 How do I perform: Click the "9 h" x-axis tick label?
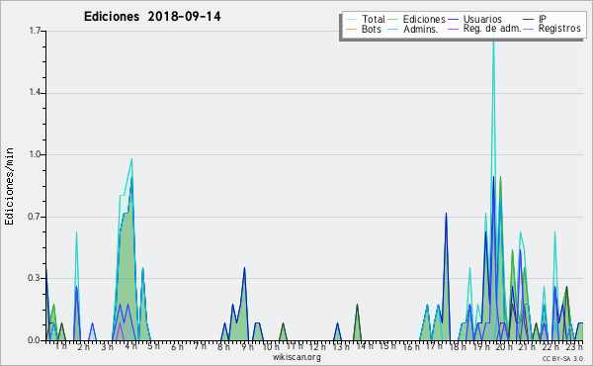tap(247, 346)
